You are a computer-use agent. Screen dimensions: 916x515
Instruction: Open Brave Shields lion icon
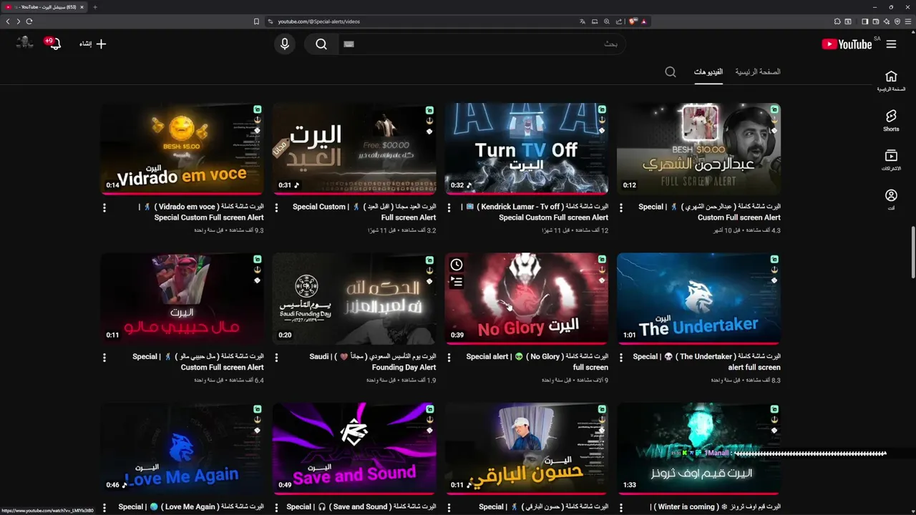(x=633, y=21)
